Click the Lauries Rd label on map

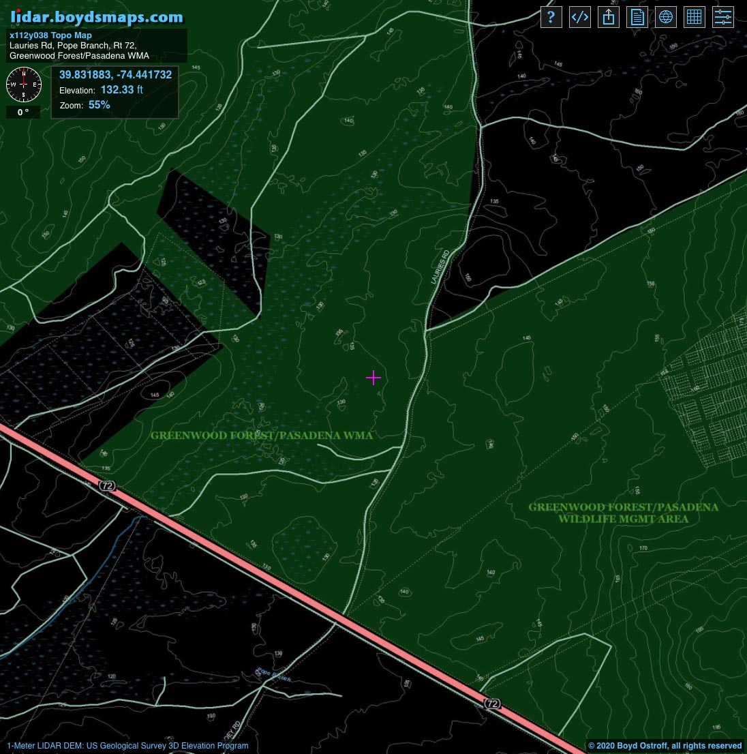440,267
